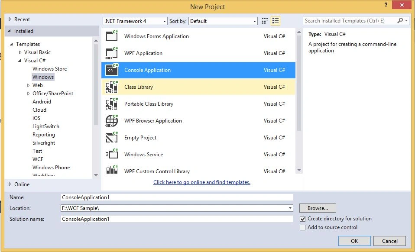Click the WPF Custom Control Library icon
Image resolution: width=415 pixels, height=252 pixels.
coord(112,169)
